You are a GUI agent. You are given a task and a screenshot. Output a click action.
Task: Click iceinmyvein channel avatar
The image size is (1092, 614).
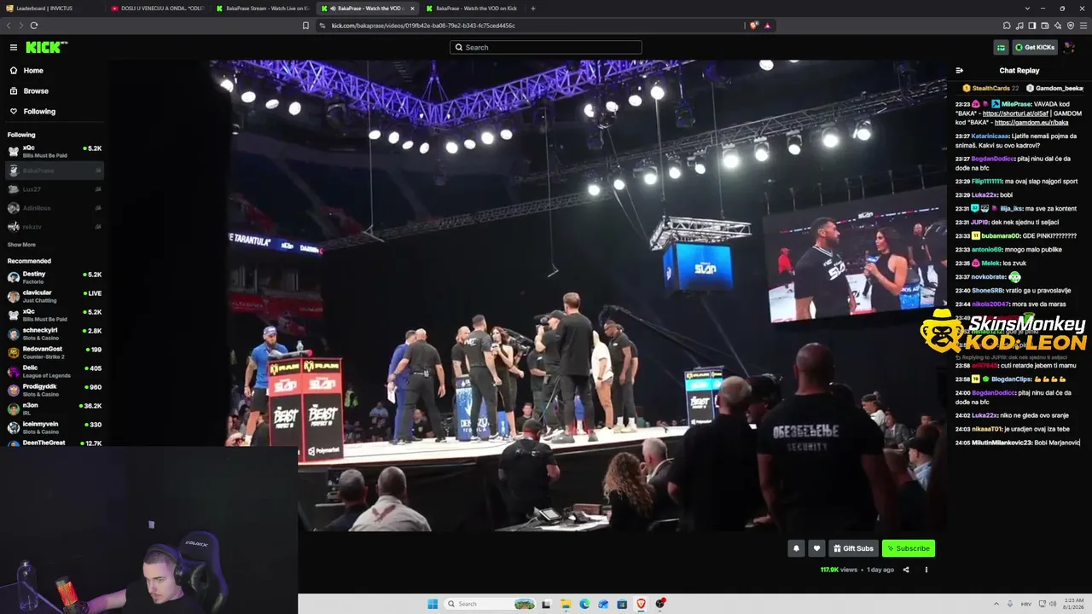(x=14, y=427)
